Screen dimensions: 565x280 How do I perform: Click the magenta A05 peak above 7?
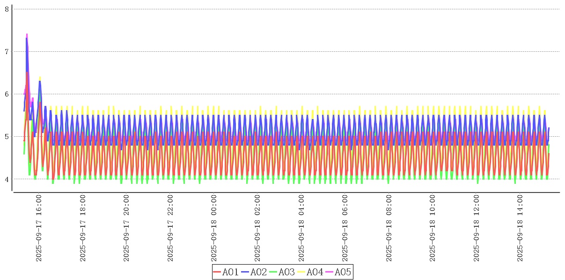coord(27,35)
